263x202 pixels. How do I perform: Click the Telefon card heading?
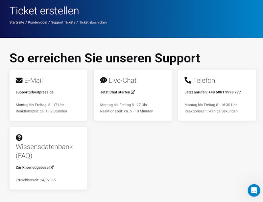click(204, 80)
